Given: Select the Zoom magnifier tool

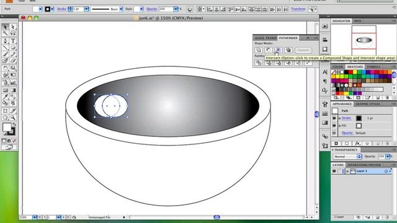Looking at the screenshot, I should 13,118.
